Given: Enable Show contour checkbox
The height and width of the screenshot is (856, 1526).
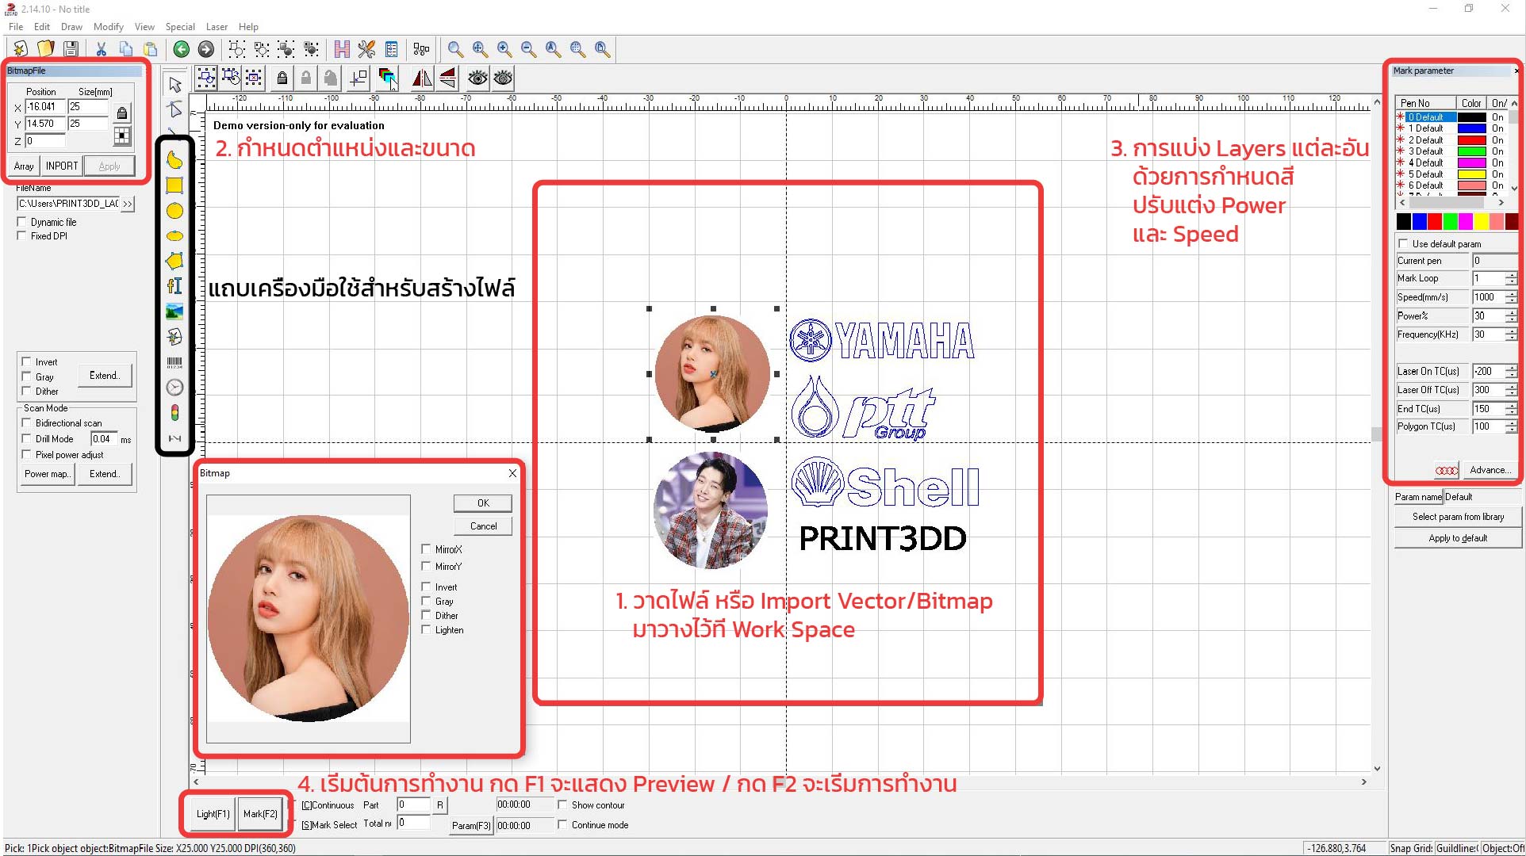Looking at the screenshot, I should 562,804.
